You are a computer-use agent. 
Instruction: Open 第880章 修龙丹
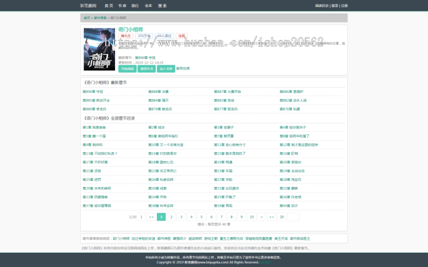95,109
